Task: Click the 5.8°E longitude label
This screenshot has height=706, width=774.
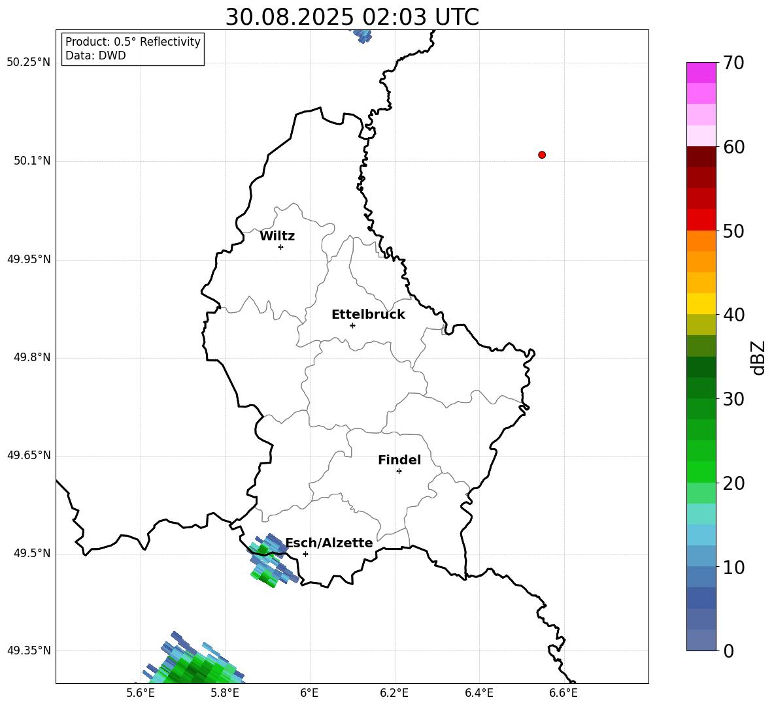Action: coord(225,693)
